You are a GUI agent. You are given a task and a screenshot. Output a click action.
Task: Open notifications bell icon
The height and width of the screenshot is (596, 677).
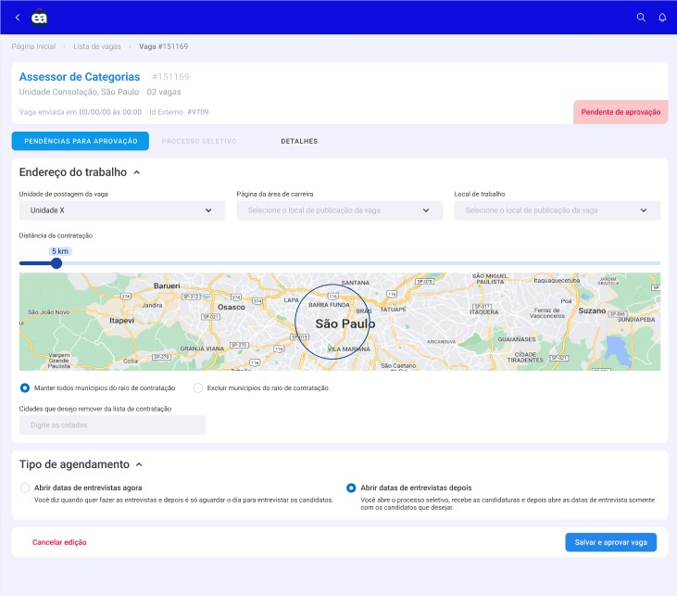pos(662,17)
